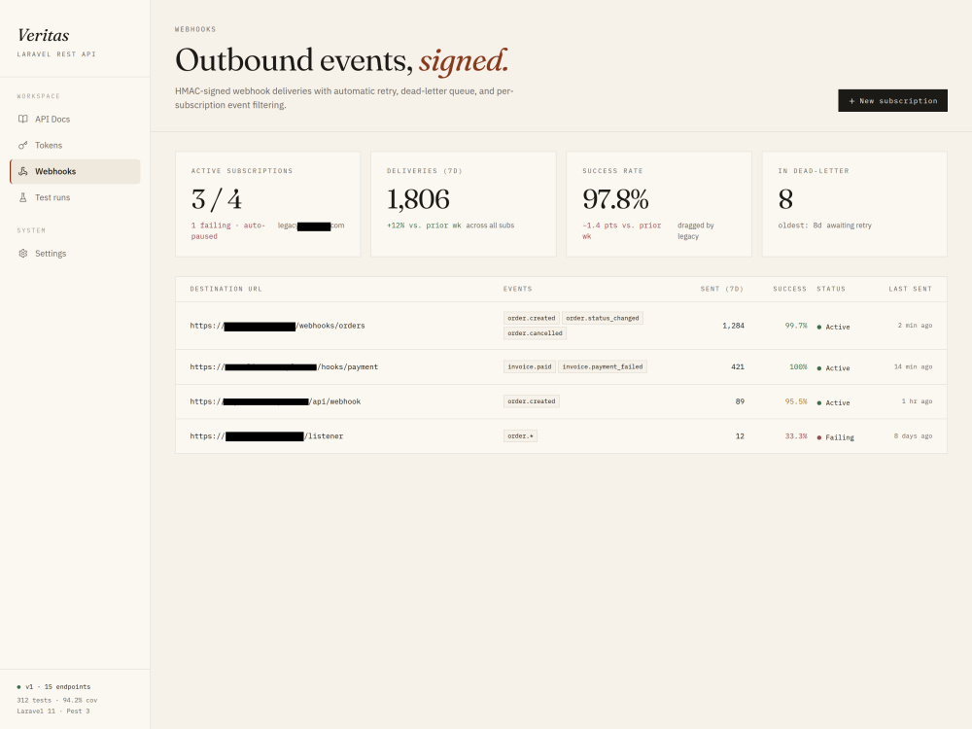Click the invoice.payment_failed event tag
Viewport: 972px width, 729px height.
tap(602, 367)
